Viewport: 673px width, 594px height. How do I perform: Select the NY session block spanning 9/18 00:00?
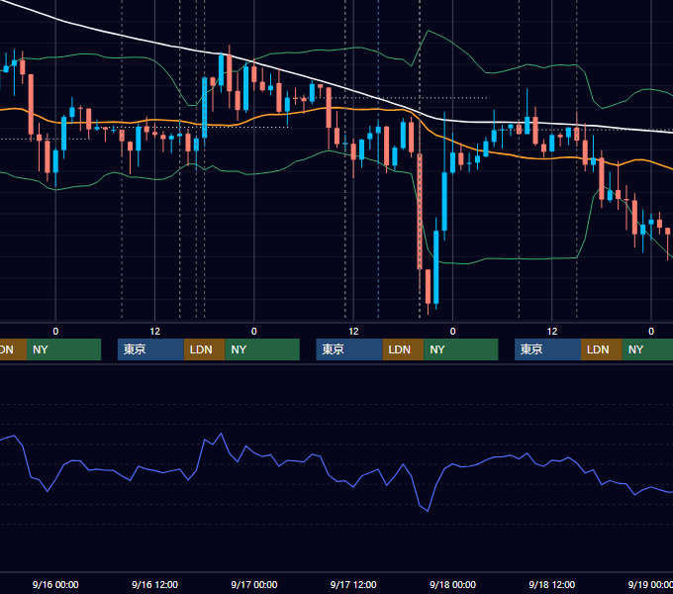click(x=461, y=349)
